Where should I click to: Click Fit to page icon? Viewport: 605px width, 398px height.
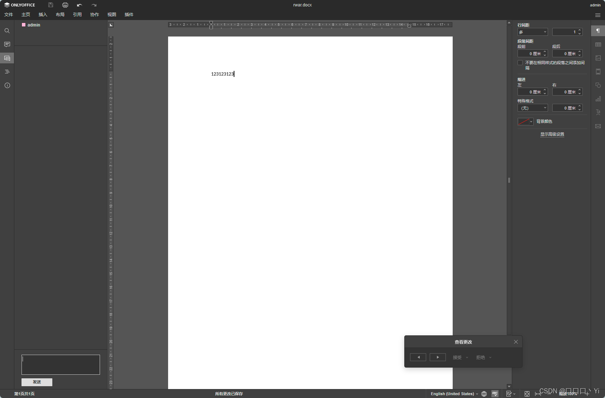[527, 394]
